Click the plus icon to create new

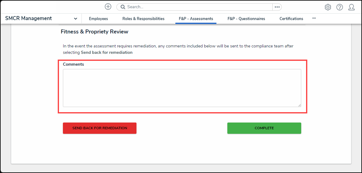tap(108, 7)
